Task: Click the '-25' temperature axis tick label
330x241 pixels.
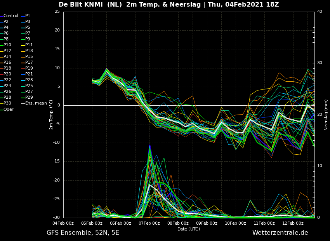Action: pyautogui.click(x=56, y=199)
